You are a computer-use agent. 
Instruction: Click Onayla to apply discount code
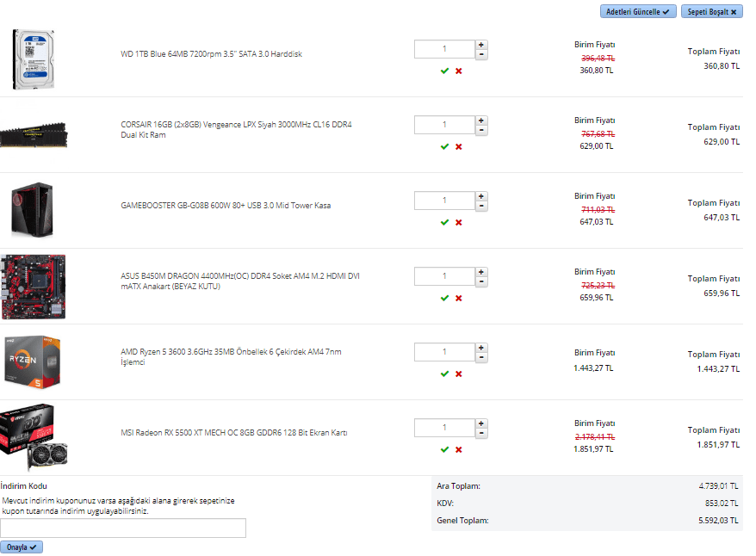[x=22, y=547]
